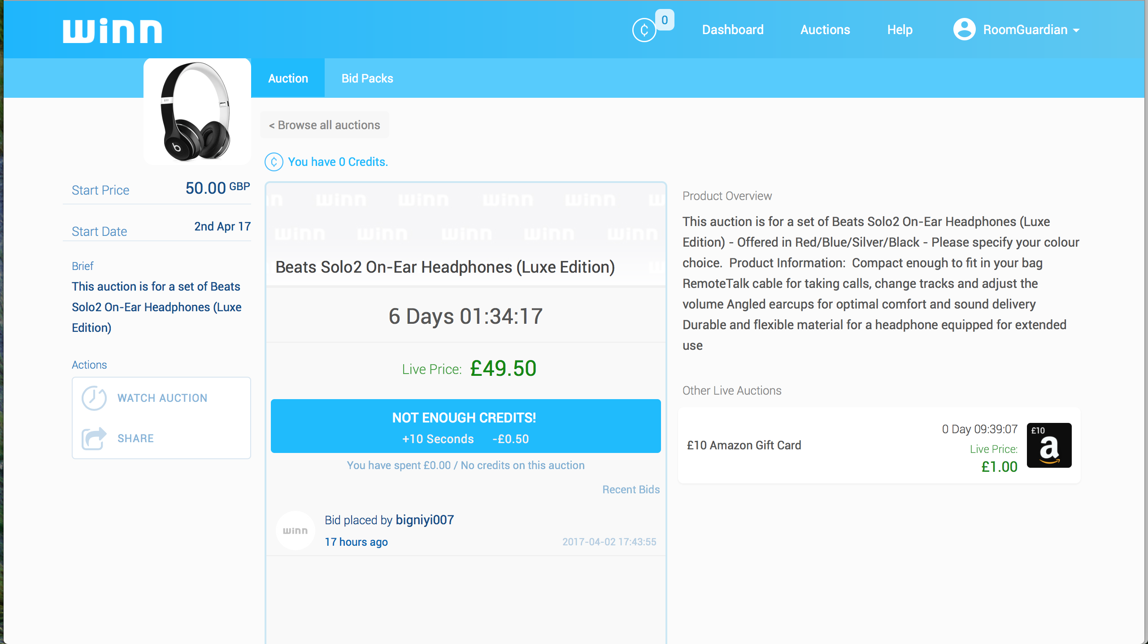This screenshot has width=1148, height=644.
Task: Open the Recent Bids link
Action: coord(631,489)
